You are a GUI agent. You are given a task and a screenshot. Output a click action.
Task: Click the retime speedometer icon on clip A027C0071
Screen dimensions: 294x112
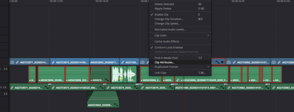[x=12, y=62]
